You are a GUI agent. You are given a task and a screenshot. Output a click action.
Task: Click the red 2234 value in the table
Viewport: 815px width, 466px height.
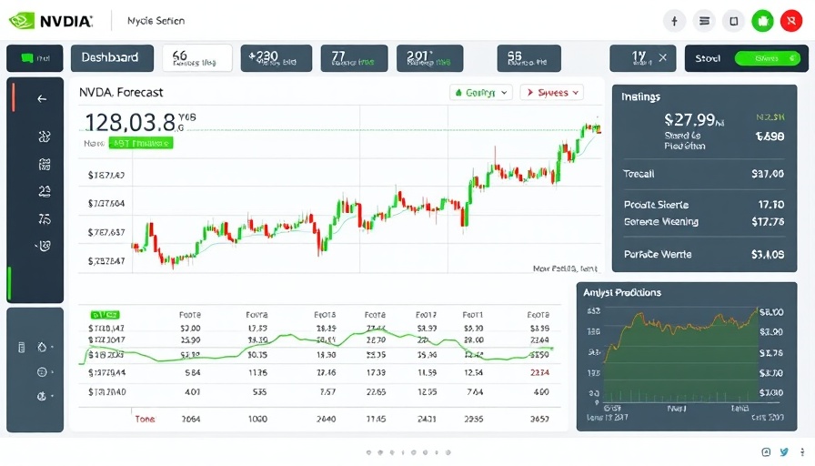coord(539,372)
